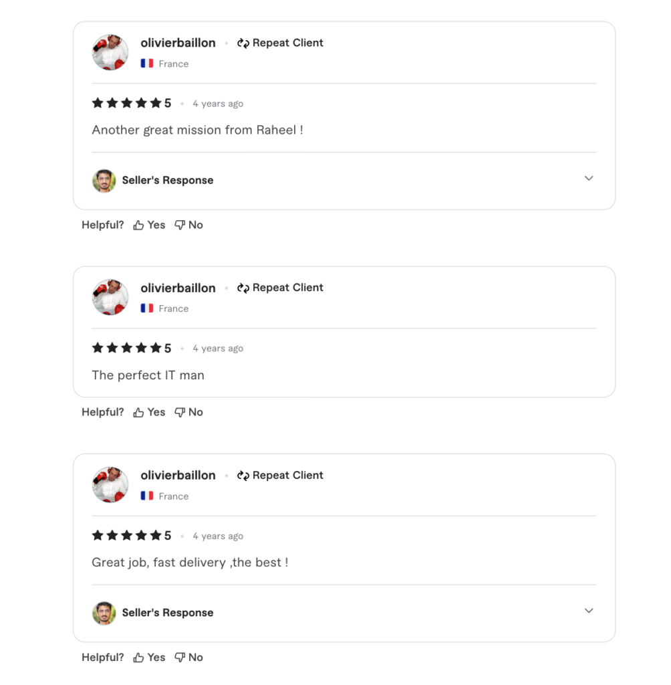The image size is (671, 685).
Task: Expand Seller's Response under third review
Action: (588, 611)
